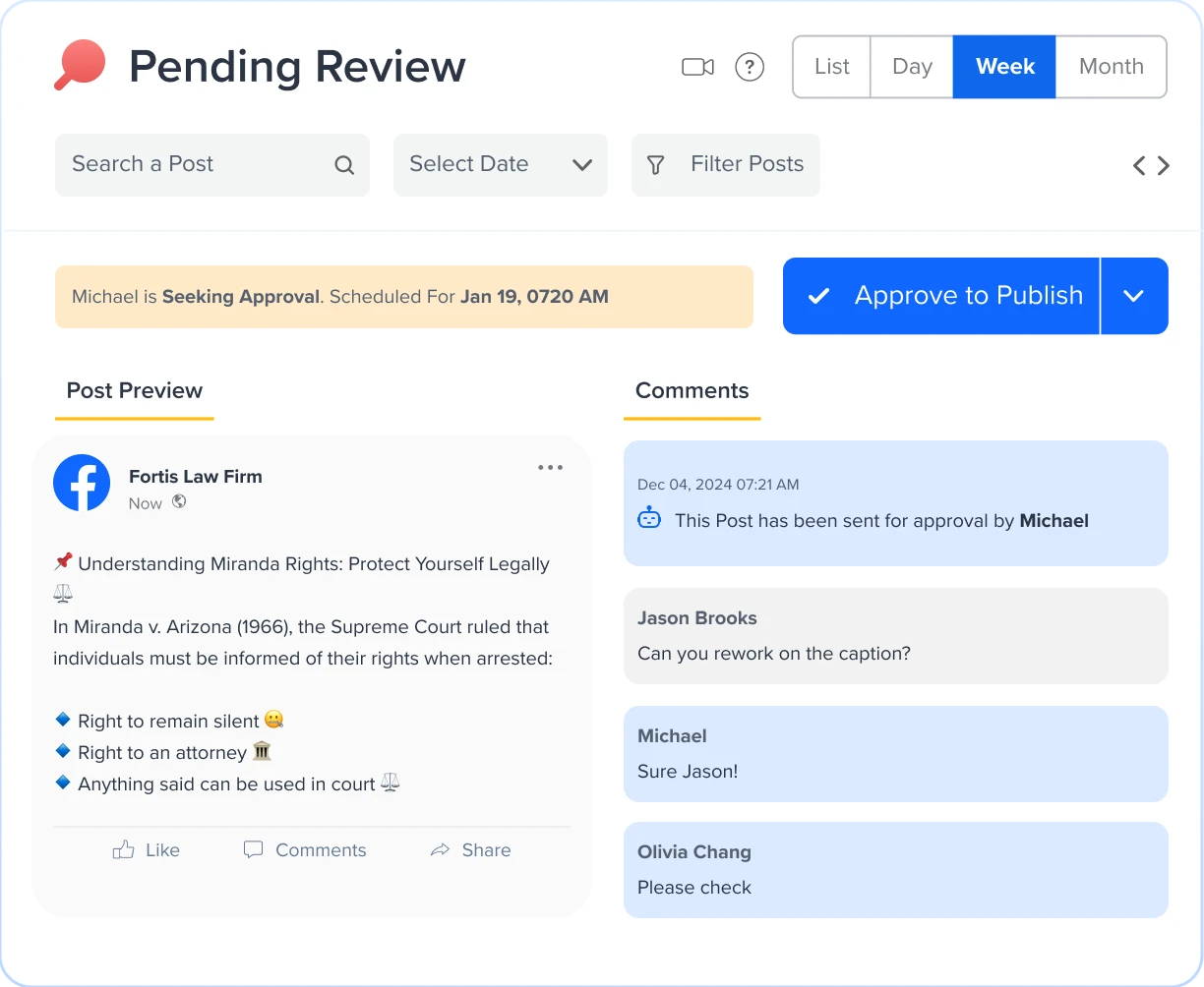
Task: Open the Filter Posts menu
Action: (726, 165)
